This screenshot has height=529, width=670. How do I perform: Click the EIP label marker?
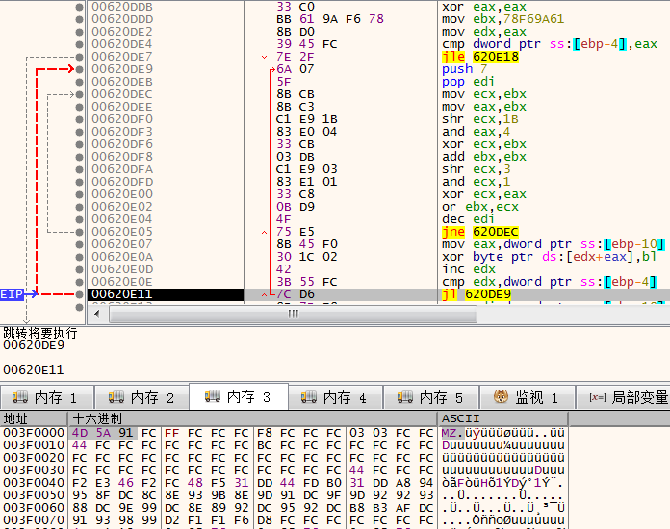[x=12, y=294]
